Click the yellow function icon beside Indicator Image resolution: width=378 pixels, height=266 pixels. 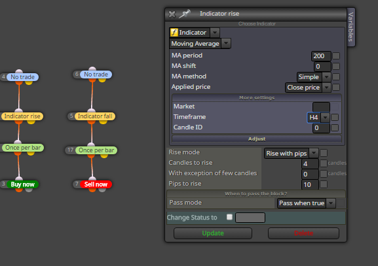[174, 32]
